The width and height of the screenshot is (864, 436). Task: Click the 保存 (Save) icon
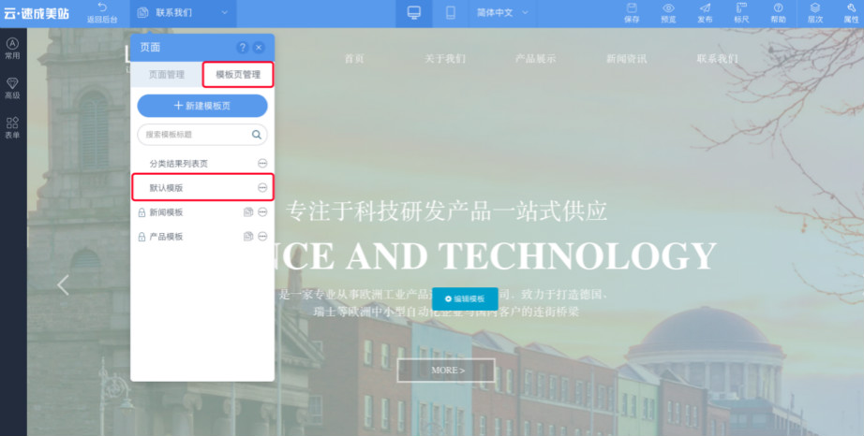pyautogui.click(x=632, y=8)
